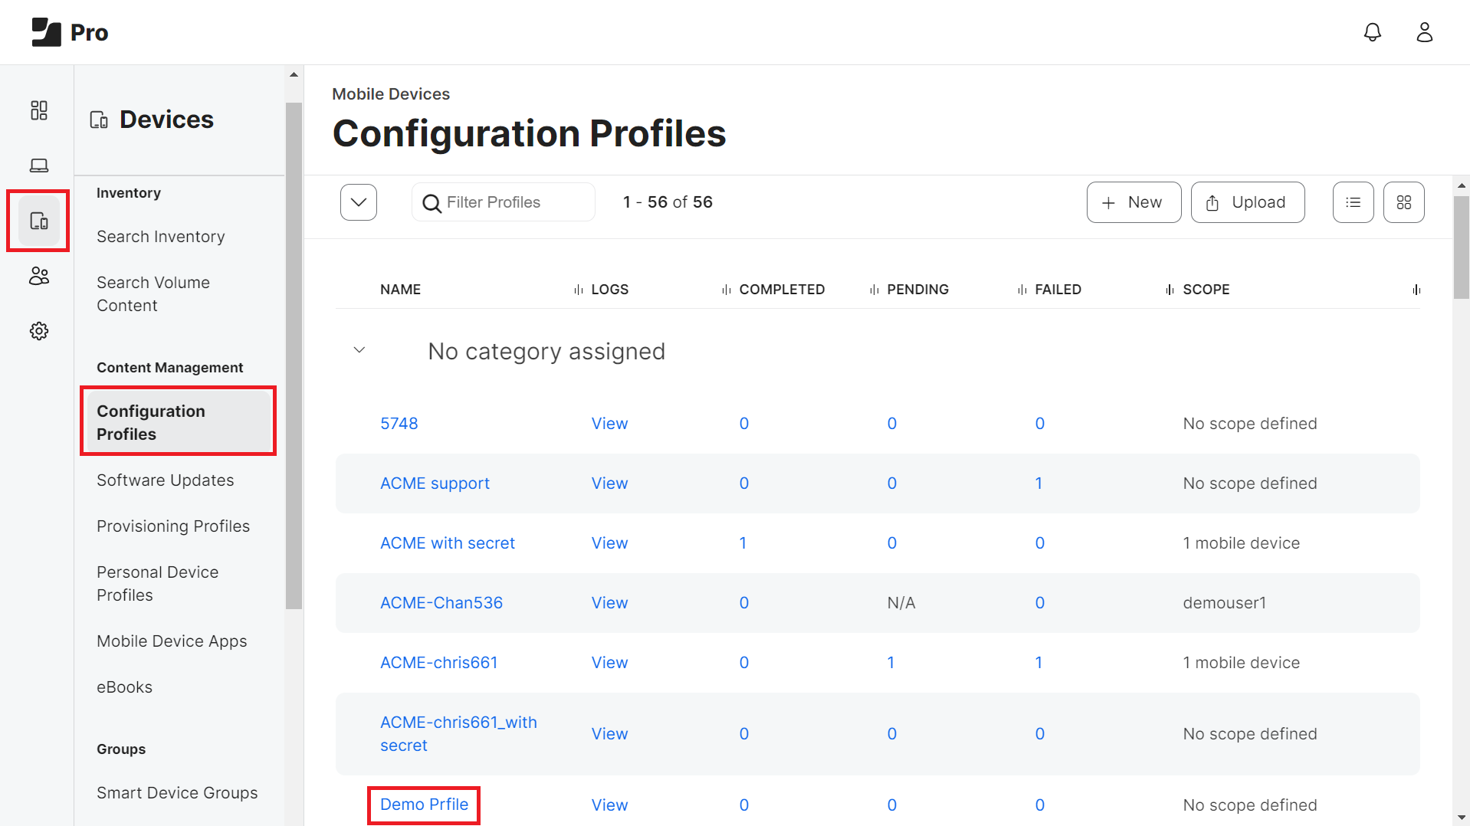
Task: Open the ACME with secret profile
Action: [x=448, y=543]
